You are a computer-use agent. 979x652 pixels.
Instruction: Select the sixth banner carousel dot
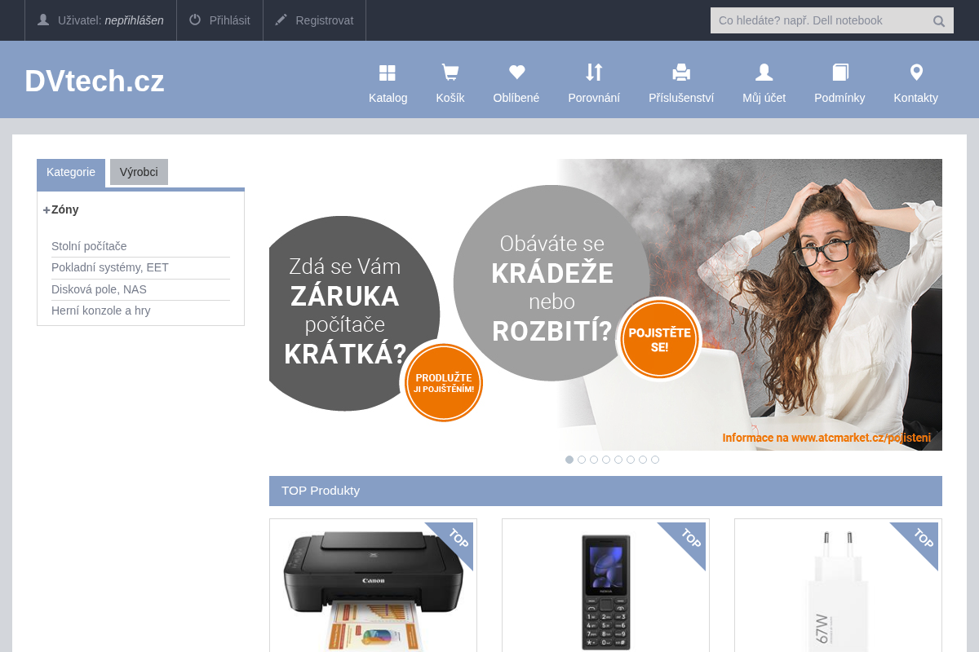pyautogui.click(x=631, y=460)
